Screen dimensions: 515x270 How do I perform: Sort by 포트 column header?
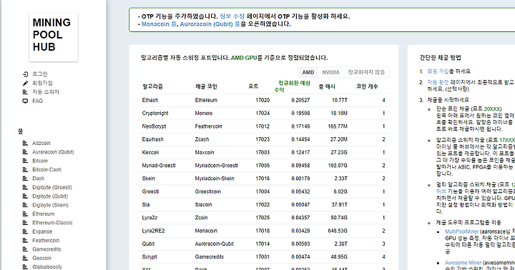(x=253, y=86)
